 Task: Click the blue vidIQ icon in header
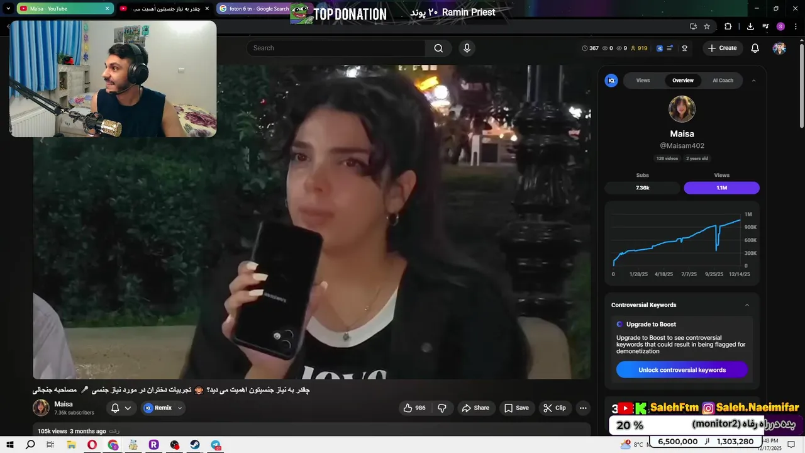click(x=660, y=48)
